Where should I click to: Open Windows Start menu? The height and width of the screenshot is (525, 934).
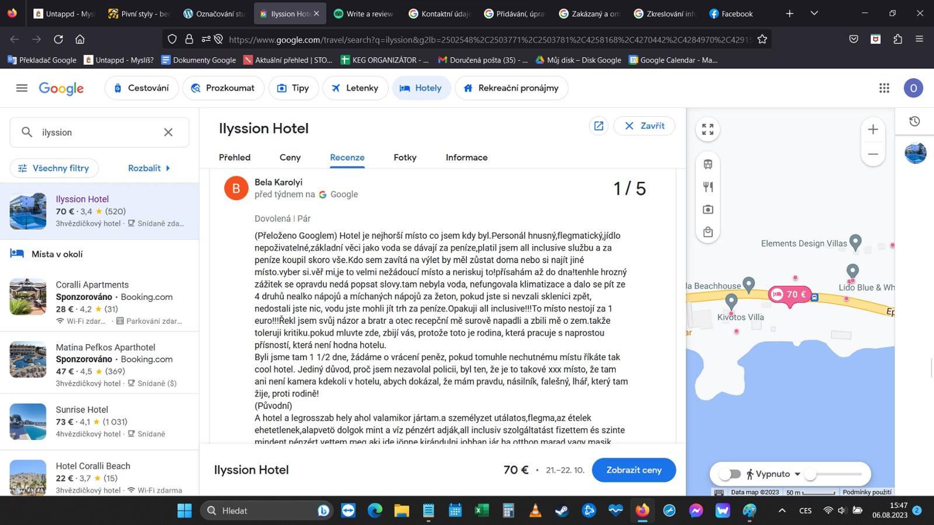pos(184,510)
